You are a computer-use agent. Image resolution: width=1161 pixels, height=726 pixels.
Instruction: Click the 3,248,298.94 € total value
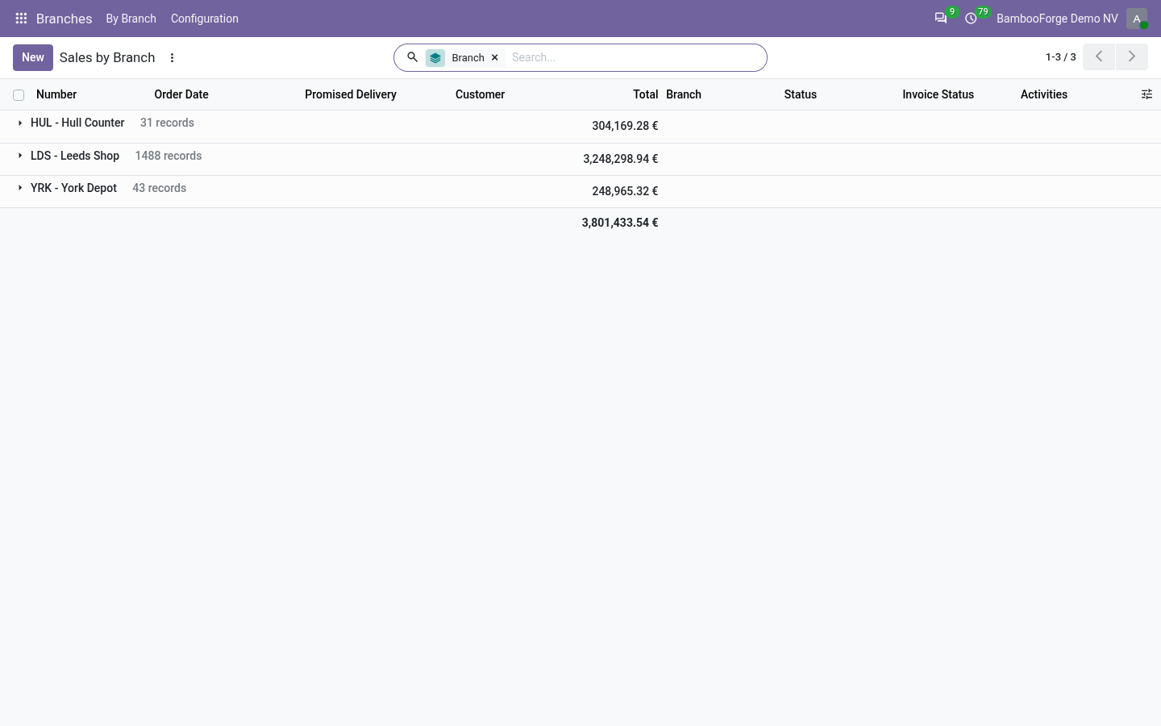[x=620, y=159]
